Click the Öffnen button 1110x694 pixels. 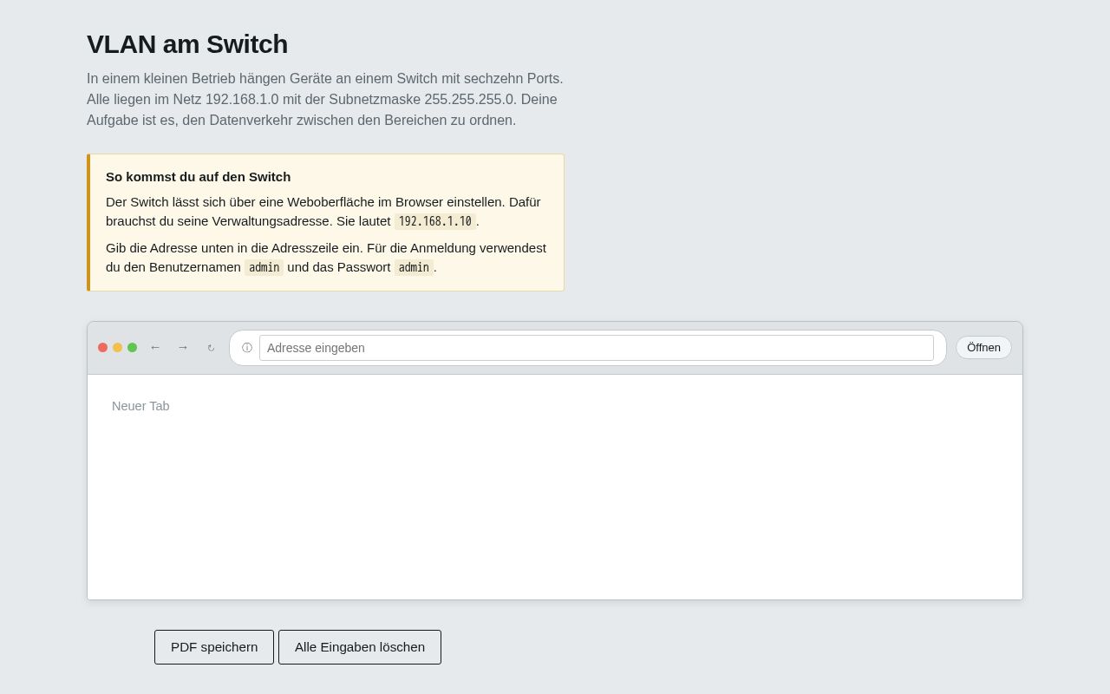pyautogui.click(x=983, y=348)
